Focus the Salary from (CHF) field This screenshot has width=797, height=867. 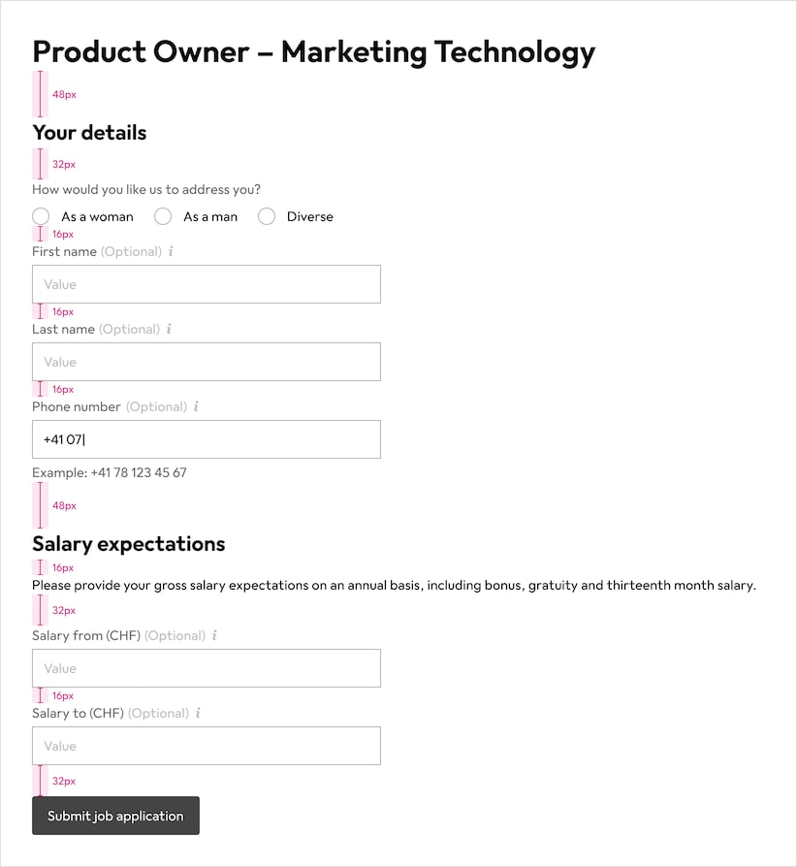pyautogui.click(x=207, y=668)
